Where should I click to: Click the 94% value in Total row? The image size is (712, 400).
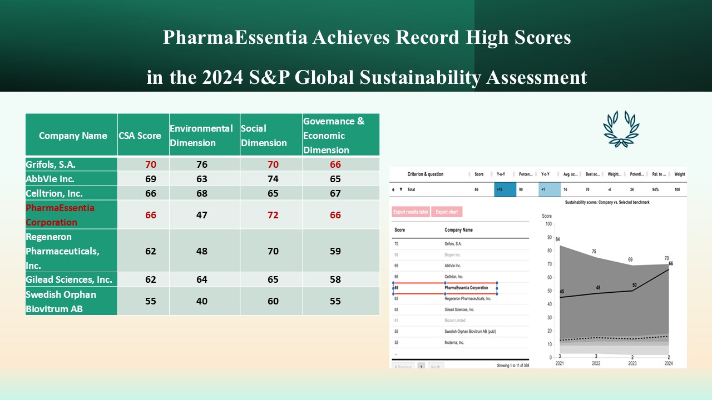[655, 189]
